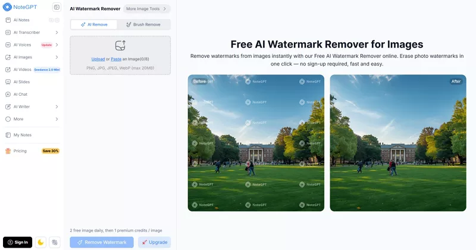Click the Pricing gift icon
This screenshot has height=250, width=476.
[8, 151]
